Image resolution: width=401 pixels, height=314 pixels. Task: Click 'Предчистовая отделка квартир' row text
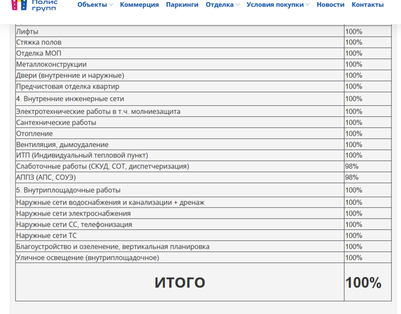point(68,86)
